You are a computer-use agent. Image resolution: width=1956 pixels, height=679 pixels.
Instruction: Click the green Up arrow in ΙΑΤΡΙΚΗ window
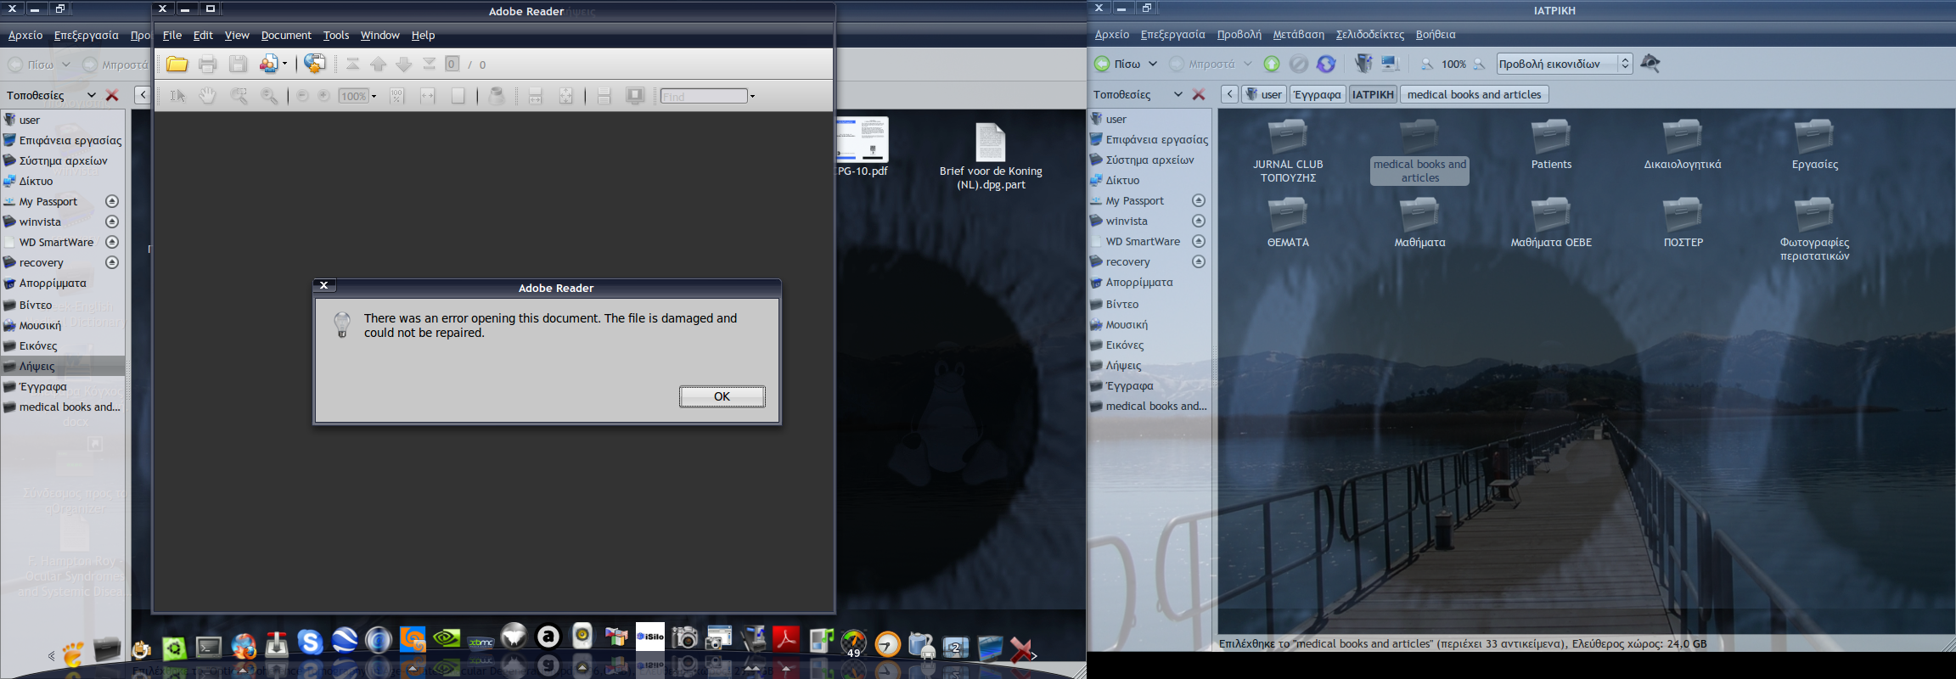click(1272, 64)
